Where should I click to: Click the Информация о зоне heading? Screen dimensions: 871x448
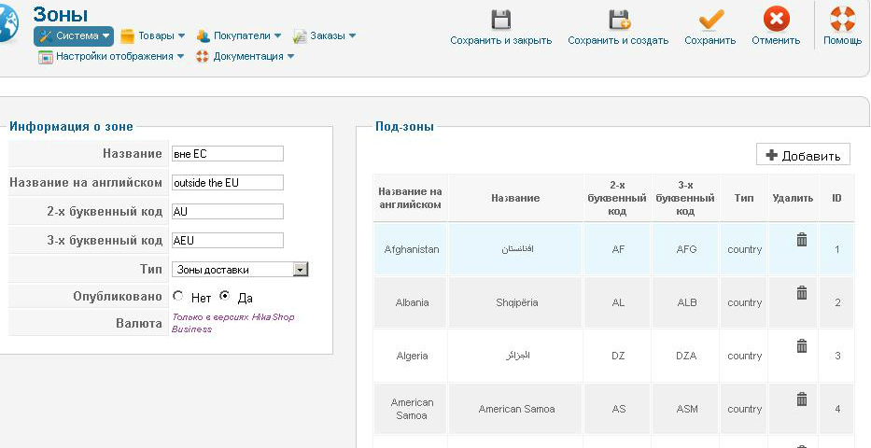[71, 127]
